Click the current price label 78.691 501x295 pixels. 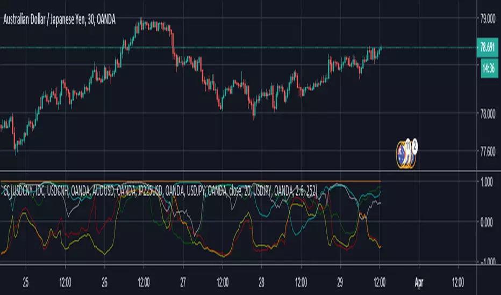click(487, 48)
